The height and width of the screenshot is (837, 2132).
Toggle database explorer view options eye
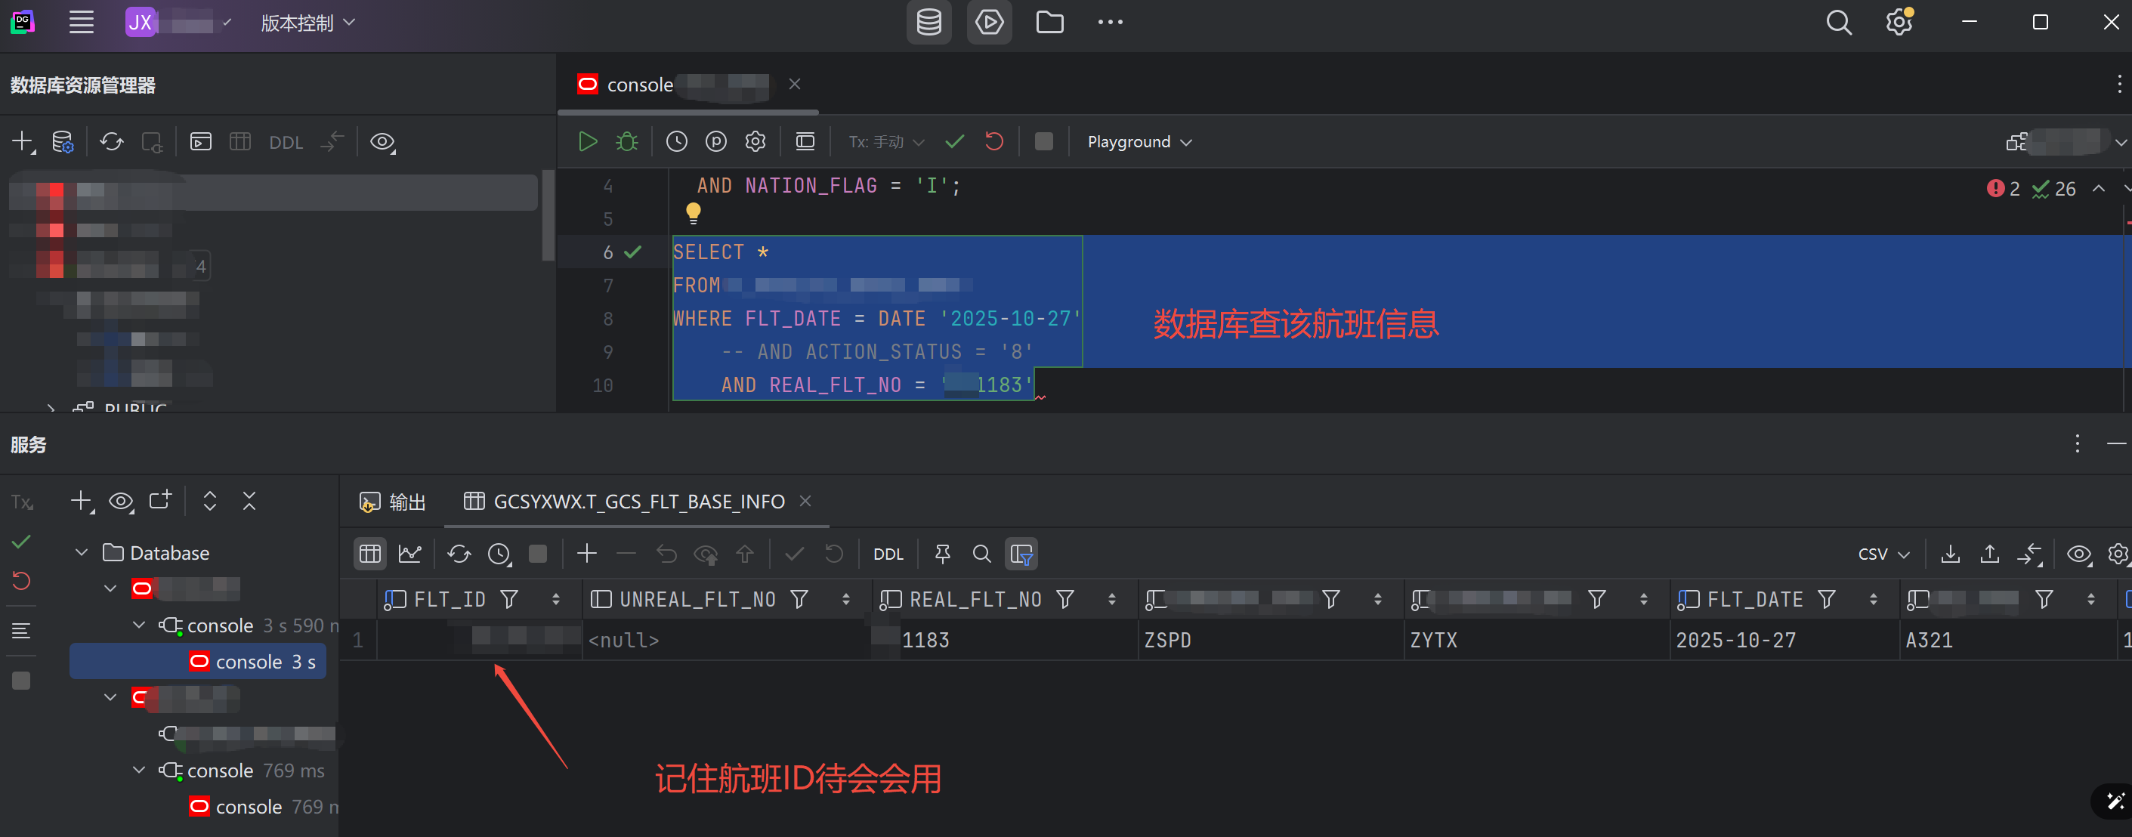tap(382, 141)
